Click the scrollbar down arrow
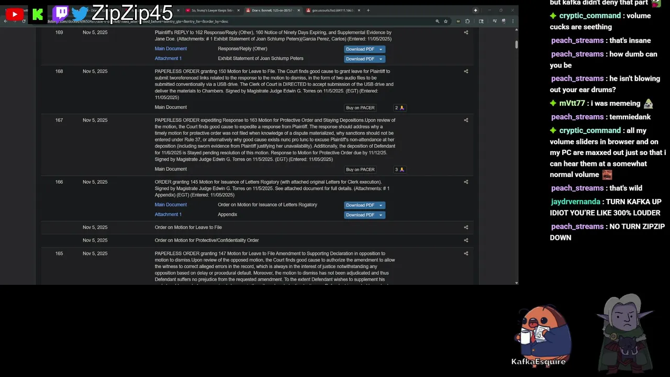This screenshot has width=670, height=377. [x=517, y=283]
